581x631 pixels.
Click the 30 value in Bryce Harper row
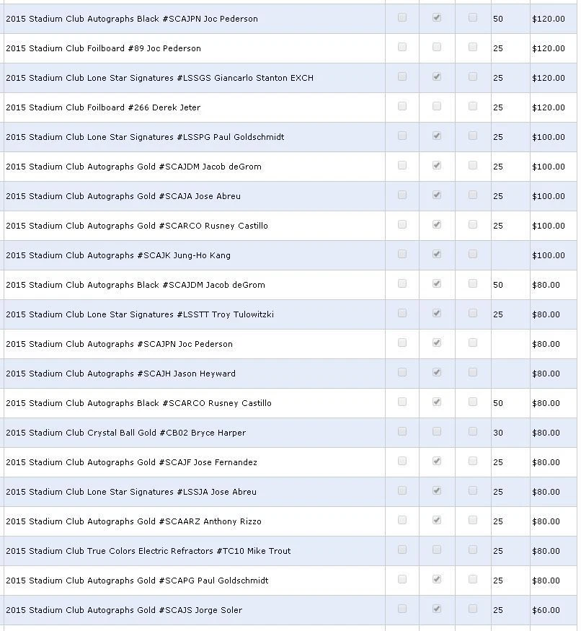[498, 433]
